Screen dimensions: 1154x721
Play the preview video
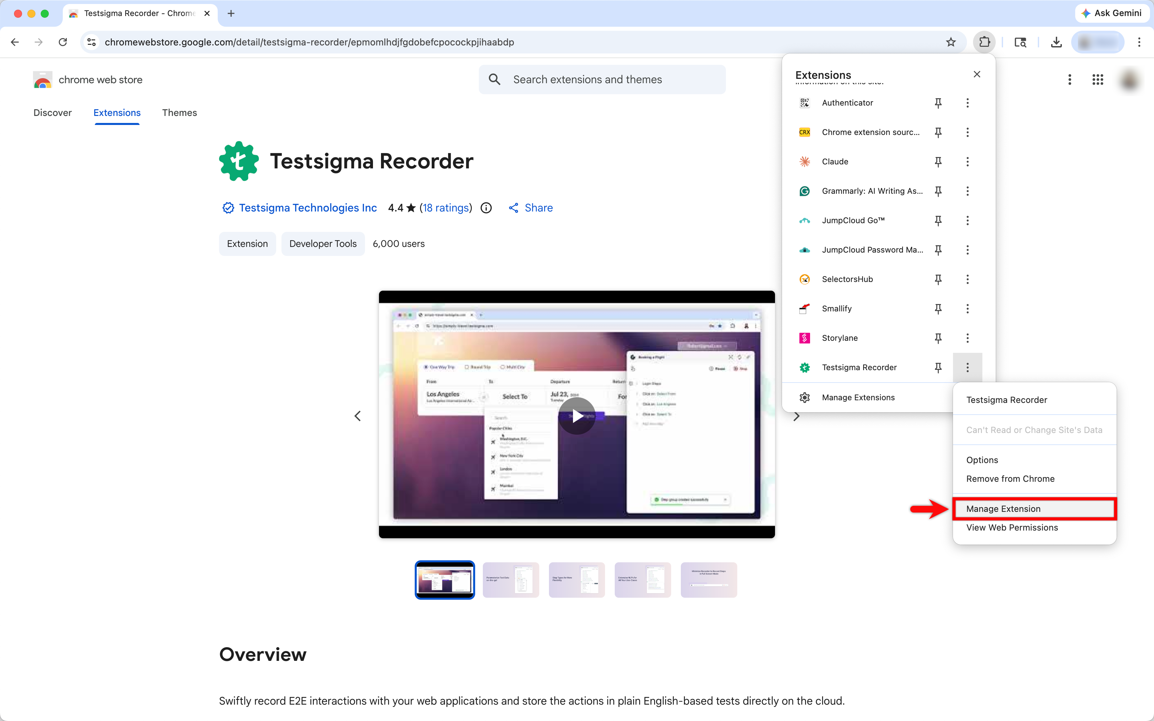tap(577, 416)
